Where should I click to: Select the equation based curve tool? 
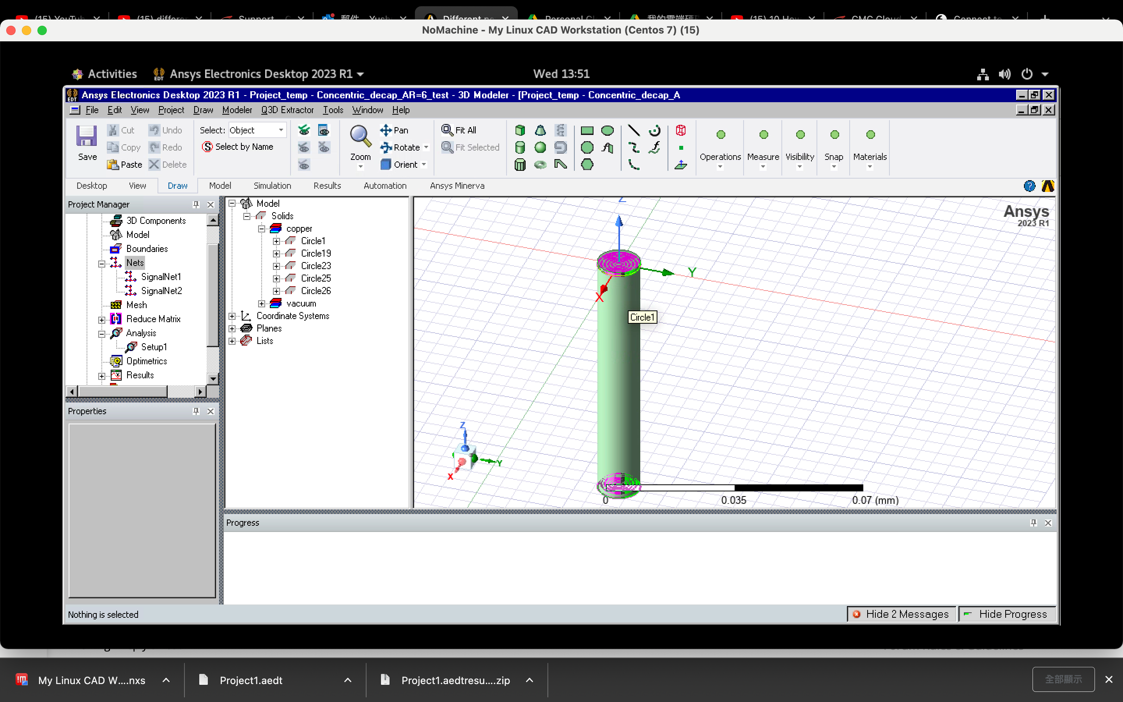(x=654, y=148)
